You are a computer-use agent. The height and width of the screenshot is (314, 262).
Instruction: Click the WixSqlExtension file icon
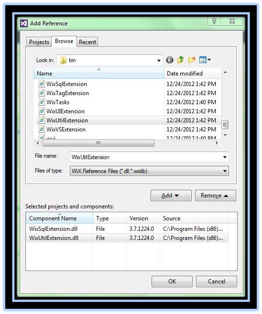click(42, 84)
